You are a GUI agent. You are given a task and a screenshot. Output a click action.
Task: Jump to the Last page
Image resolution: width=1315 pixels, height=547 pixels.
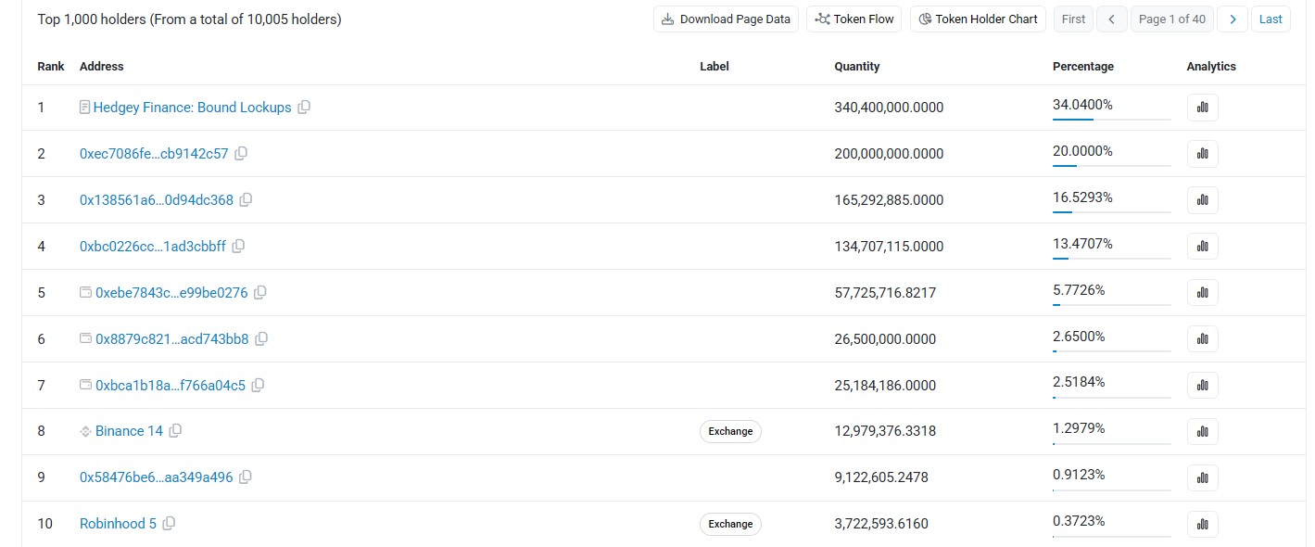tap(1271, 19)
